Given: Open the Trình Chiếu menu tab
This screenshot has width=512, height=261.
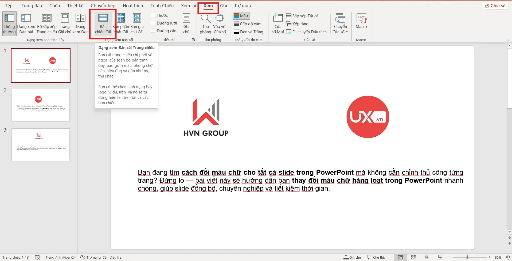Looking at the screenshot, I should (162, 5).
